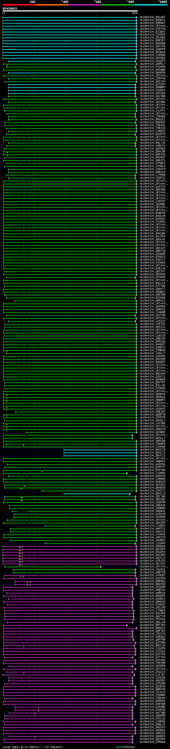Click the cyan alignment bar for UniRef100_B6VCI4
170x749 pixels.
[97, 493]
